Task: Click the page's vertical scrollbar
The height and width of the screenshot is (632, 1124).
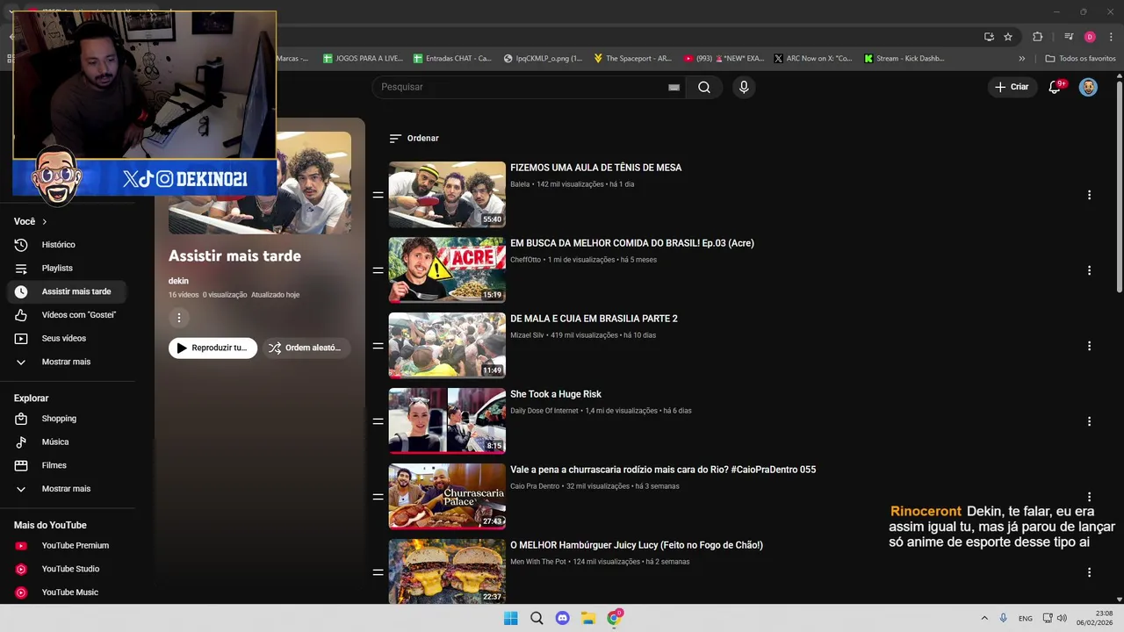Action: (1119, 189)
